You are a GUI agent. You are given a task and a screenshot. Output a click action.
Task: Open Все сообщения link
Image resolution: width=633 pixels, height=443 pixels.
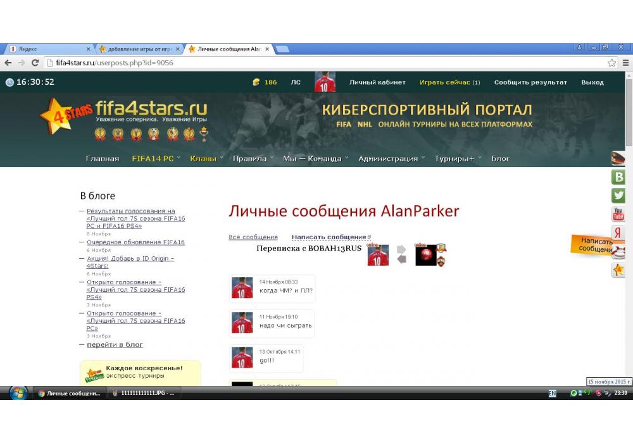pyautogui.click(x=253, y=237)
